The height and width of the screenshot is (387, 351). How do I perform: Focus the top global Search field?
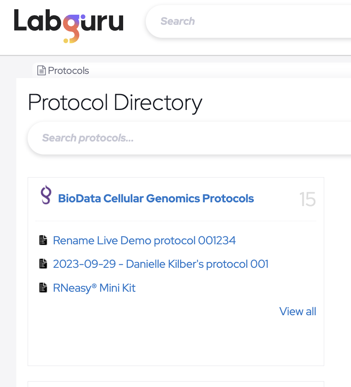pyautogui.click(x=251, y=21)
